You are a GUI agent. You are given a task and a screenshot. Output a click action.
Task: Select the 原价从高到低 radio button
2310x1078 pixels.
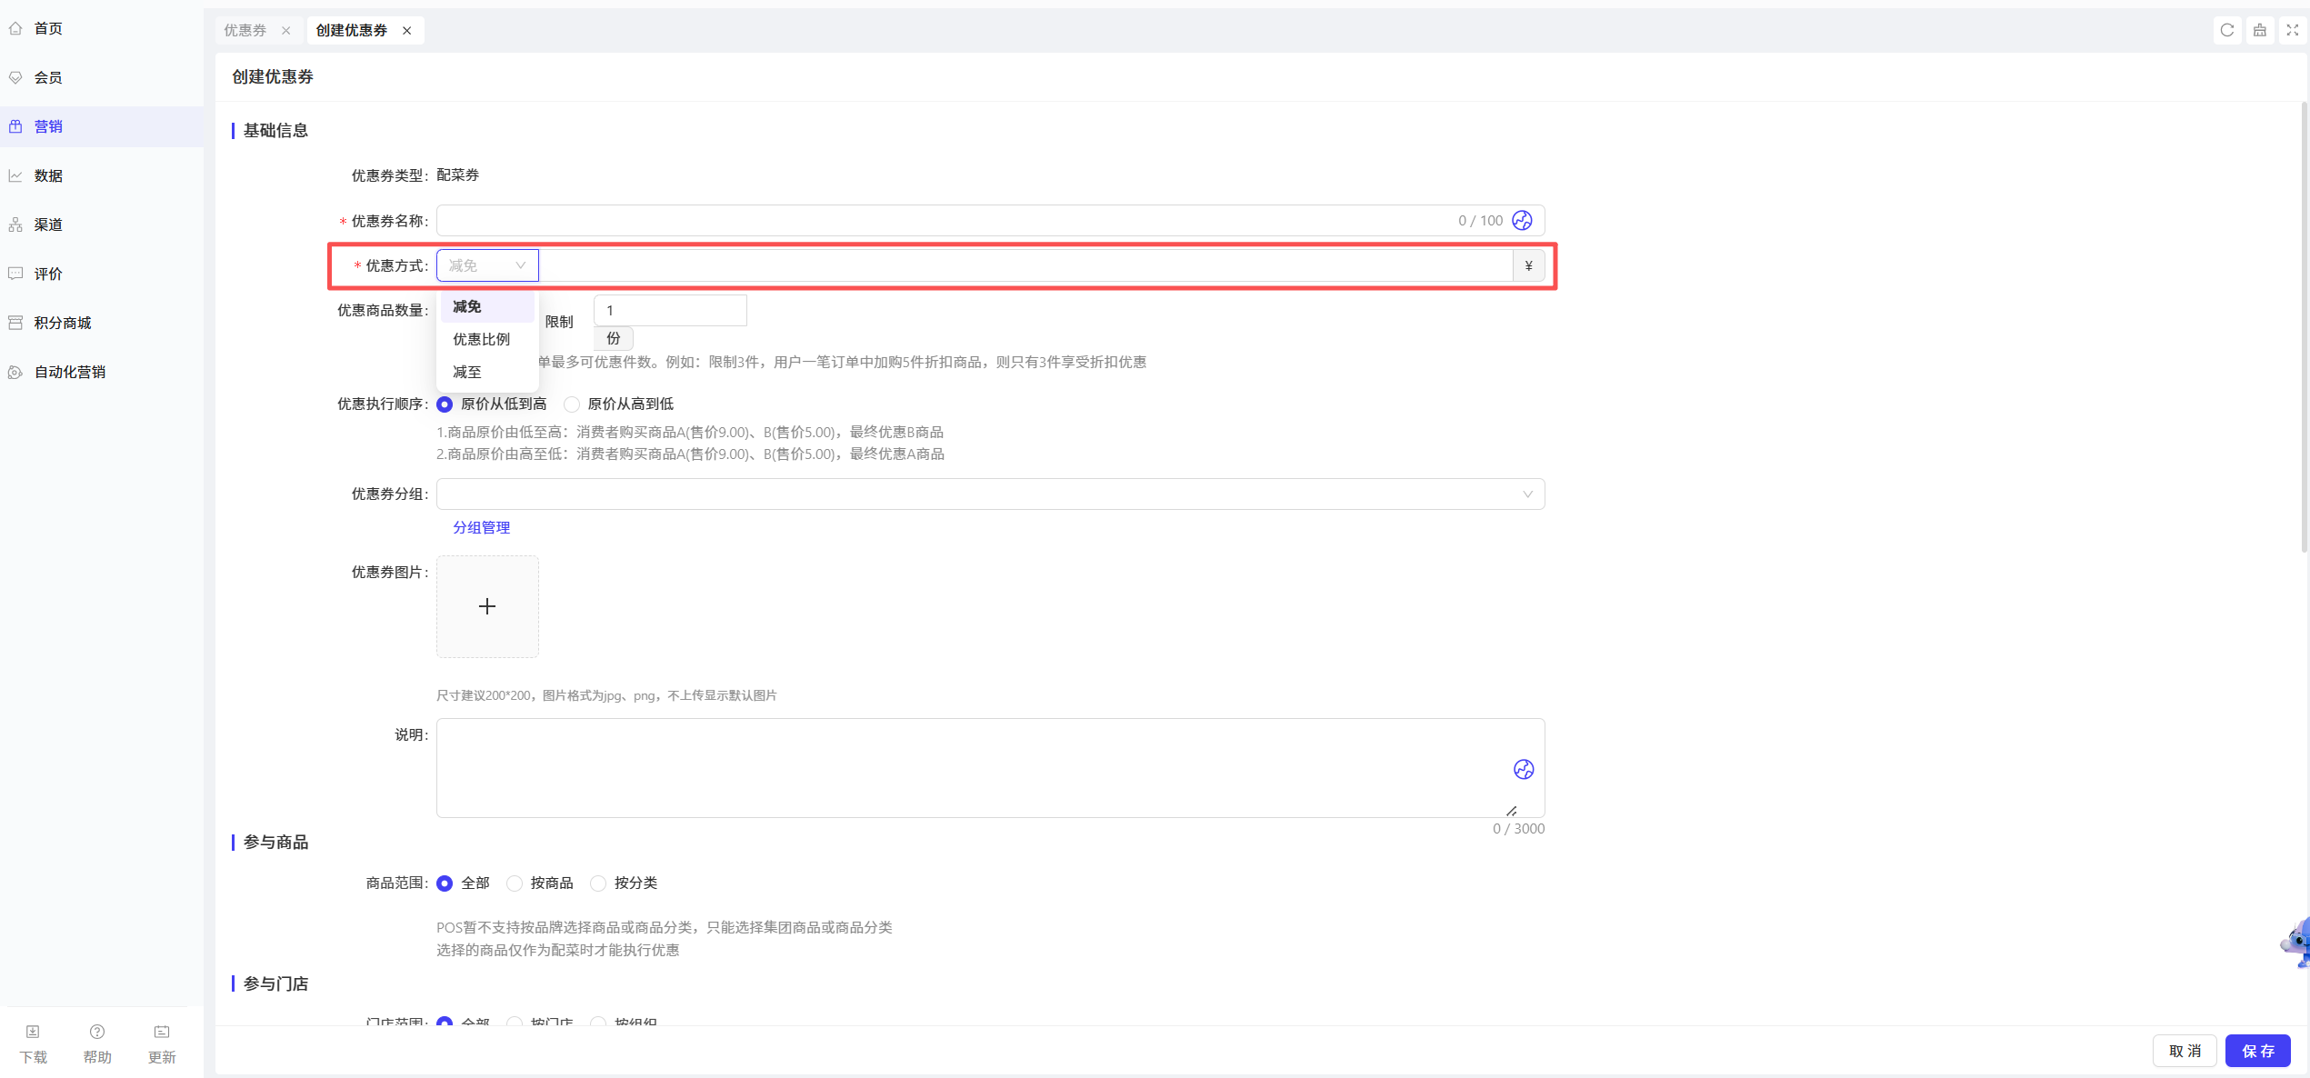coord(572,404)
